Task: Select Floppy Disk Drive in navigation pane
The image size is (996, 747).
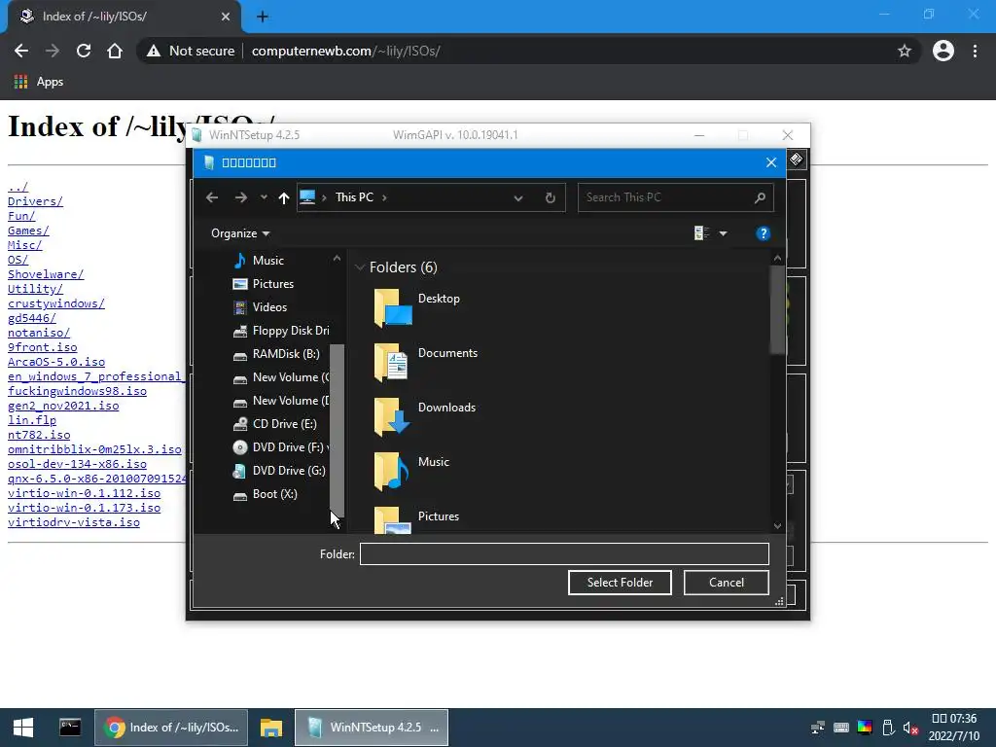Action: (281, 331)
